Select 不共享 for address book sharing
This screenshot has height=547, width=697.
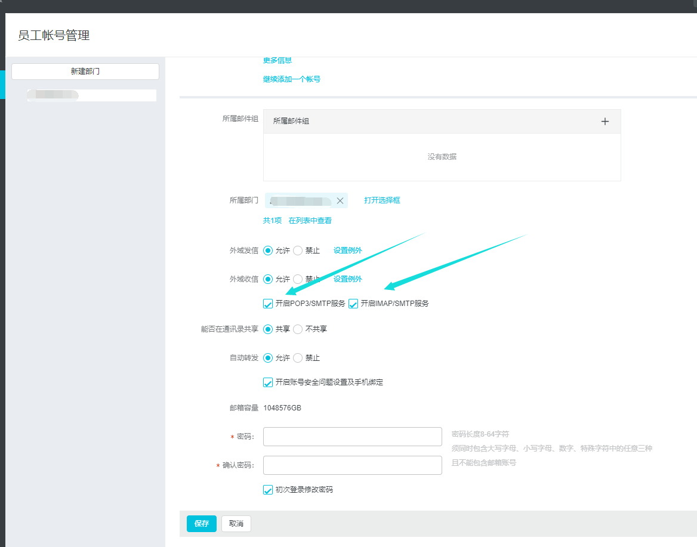point(298,329)
